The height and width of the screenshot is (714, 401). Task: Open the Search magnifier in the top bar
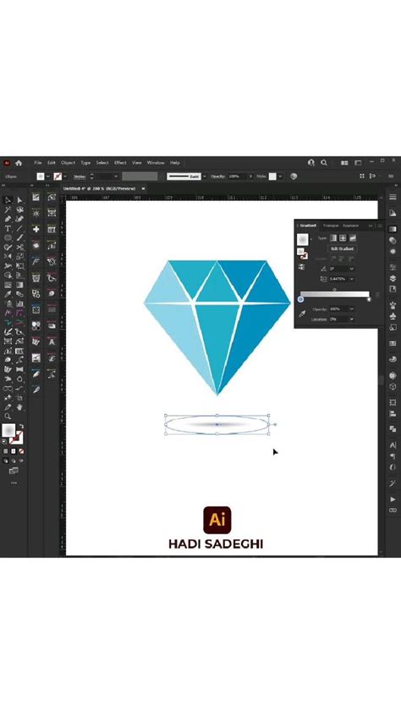click(x=324, y=163)
